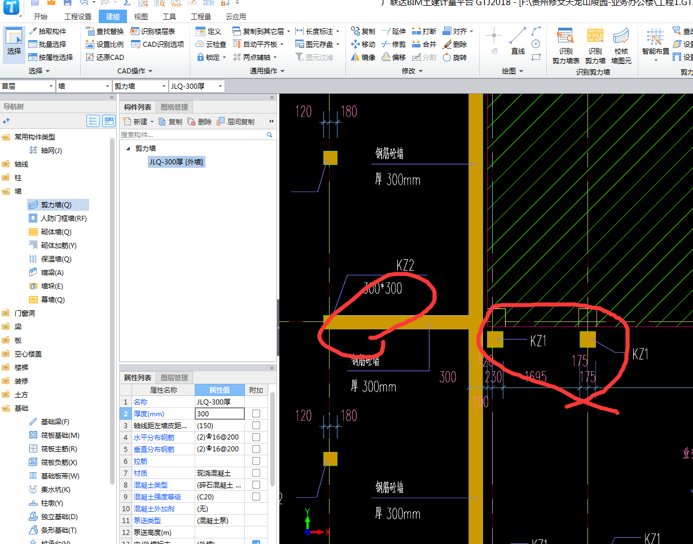Toggle 附加 checkbox for 水平分布钢筋 row
Image resolution: width=693 pixels, height=544 pixels.
tap(256, 437)
